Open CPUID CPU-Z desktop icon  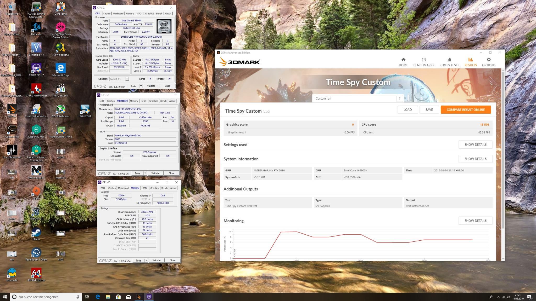pos(36,70)
